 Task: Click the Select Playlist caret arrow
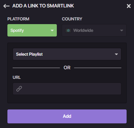(x=116, y=54)
